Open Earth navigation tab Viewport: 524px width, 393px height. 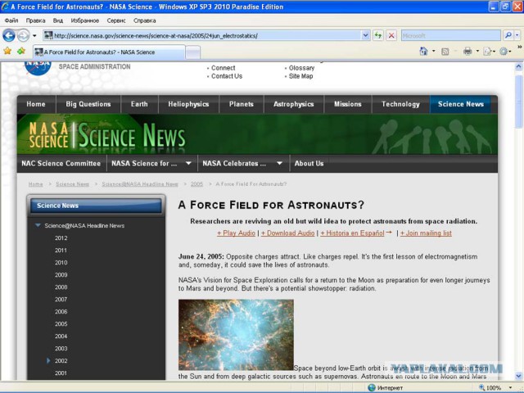pos(139,104)
